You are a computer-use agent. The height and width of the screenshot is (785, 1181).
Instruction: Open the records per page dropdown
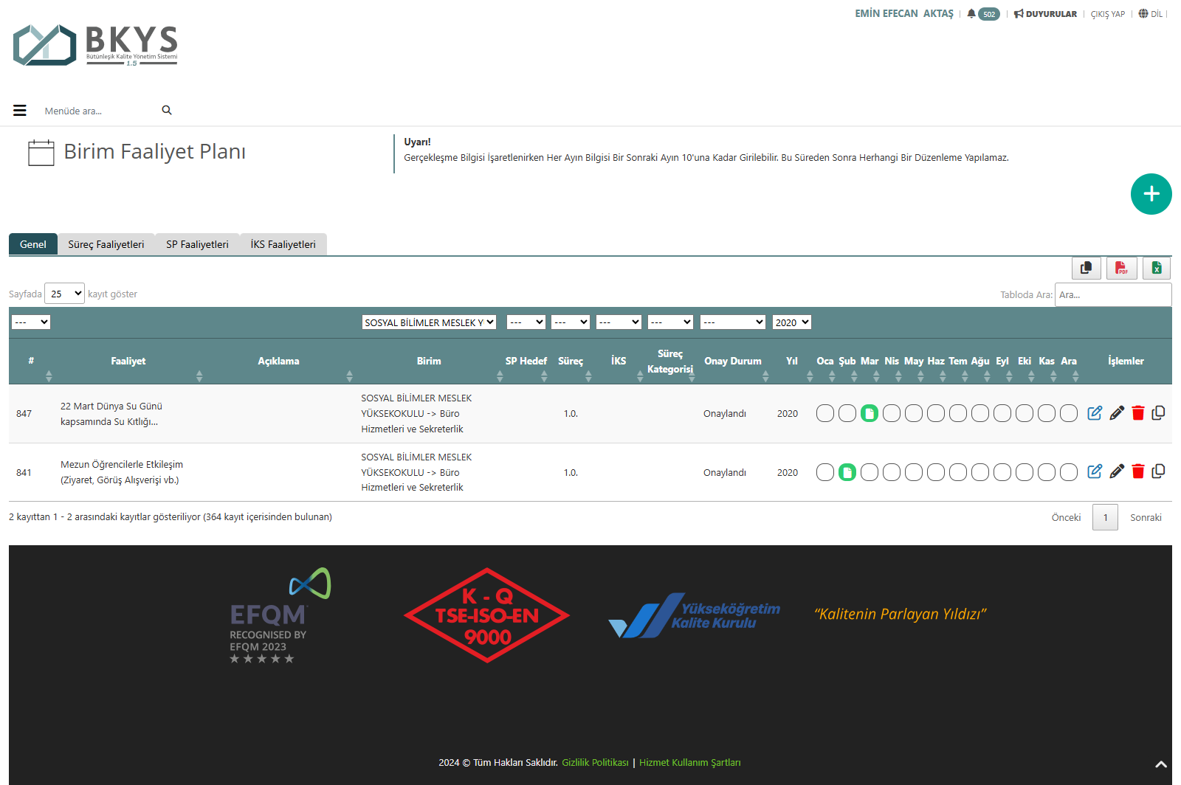(65, 294)
